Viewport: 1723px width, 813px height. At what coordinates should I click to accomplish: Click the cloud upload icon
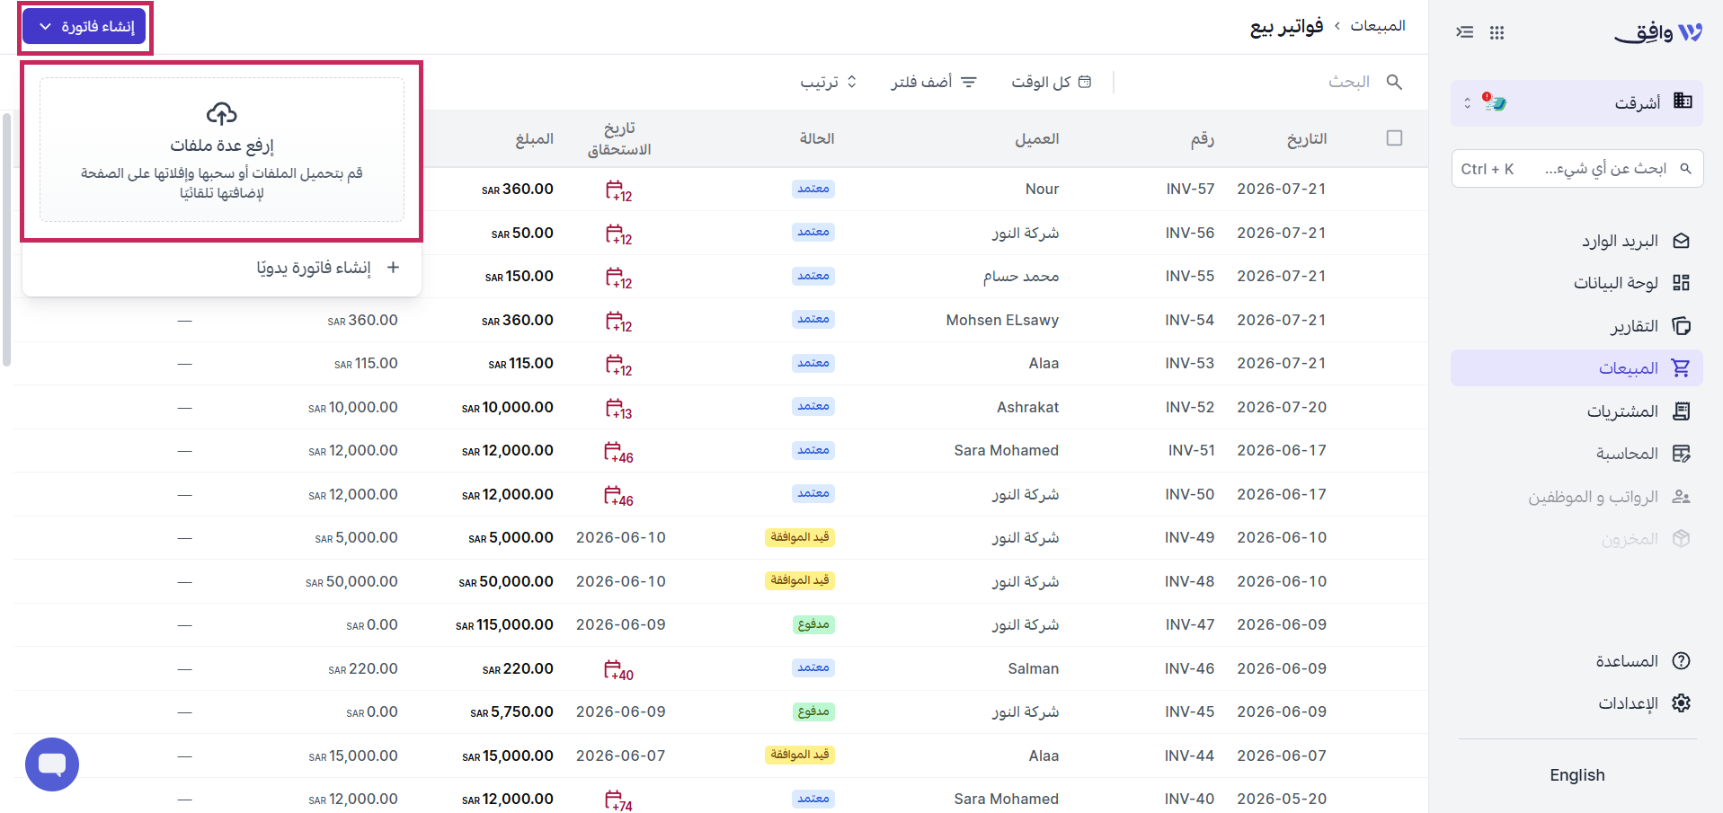coord(222,113)
